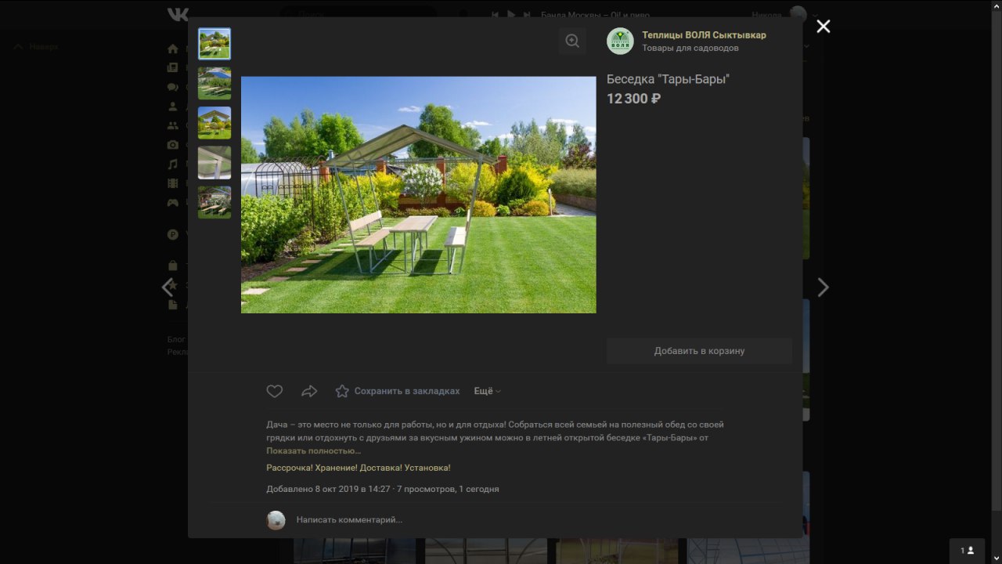Open the Теплицы ВОЛЯ Сыктывкар shop link
The width and height of the screenshot is (1002, 564).
tap(704, 35)
